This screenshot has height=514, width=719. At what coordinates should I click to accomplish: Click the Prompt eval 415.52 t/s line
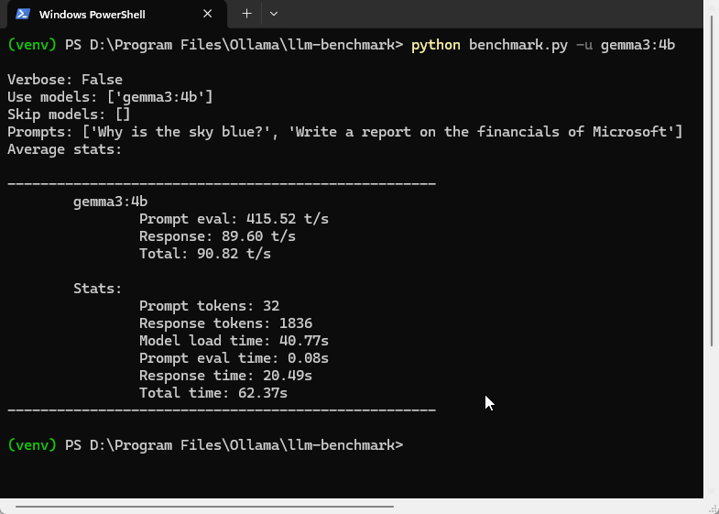[x=234, y=219]
